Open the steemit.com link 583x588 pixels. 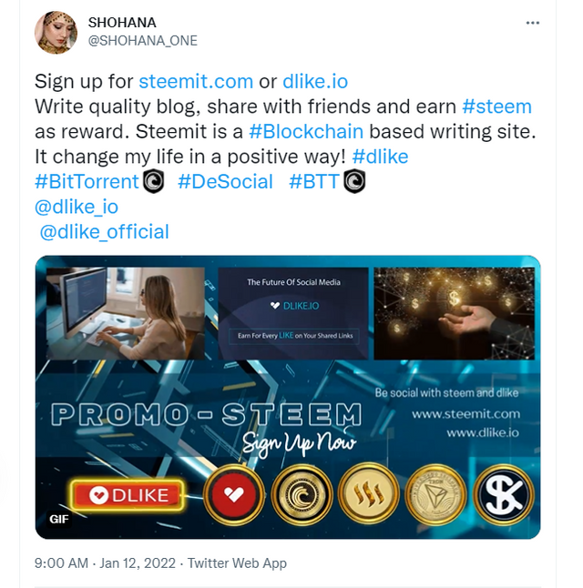pyautogui.click(x=196, y=81)
